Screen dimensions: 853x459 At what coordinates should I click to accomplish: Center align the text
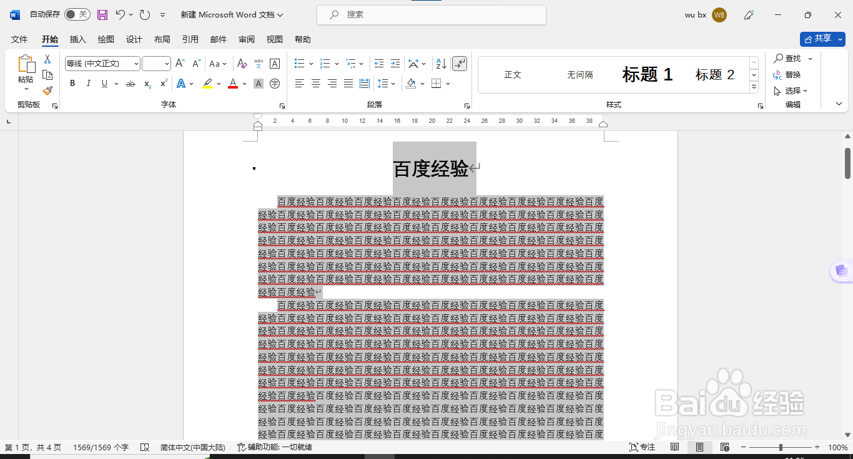[316, 84]
